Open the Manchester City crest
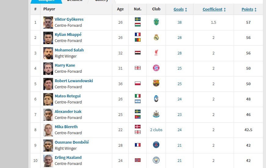The image size is (266, 168). click(156, 160)
